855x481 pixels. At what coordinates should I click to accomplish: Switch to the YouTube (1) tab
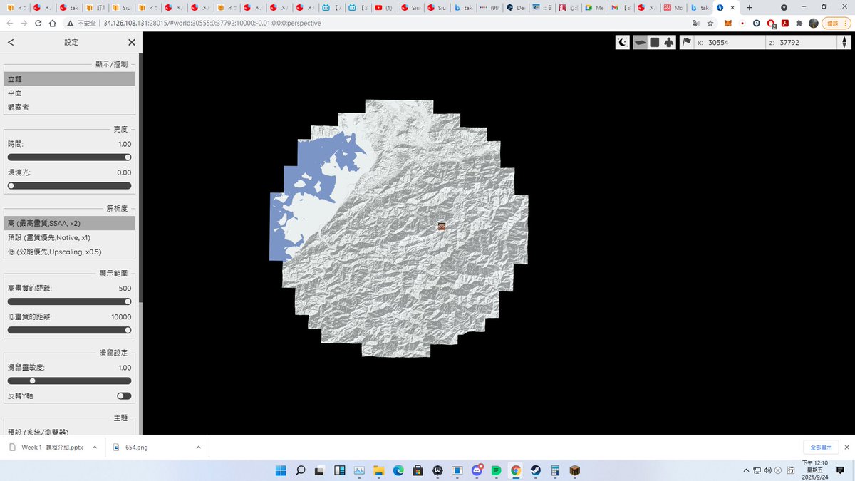coord(383,8)
